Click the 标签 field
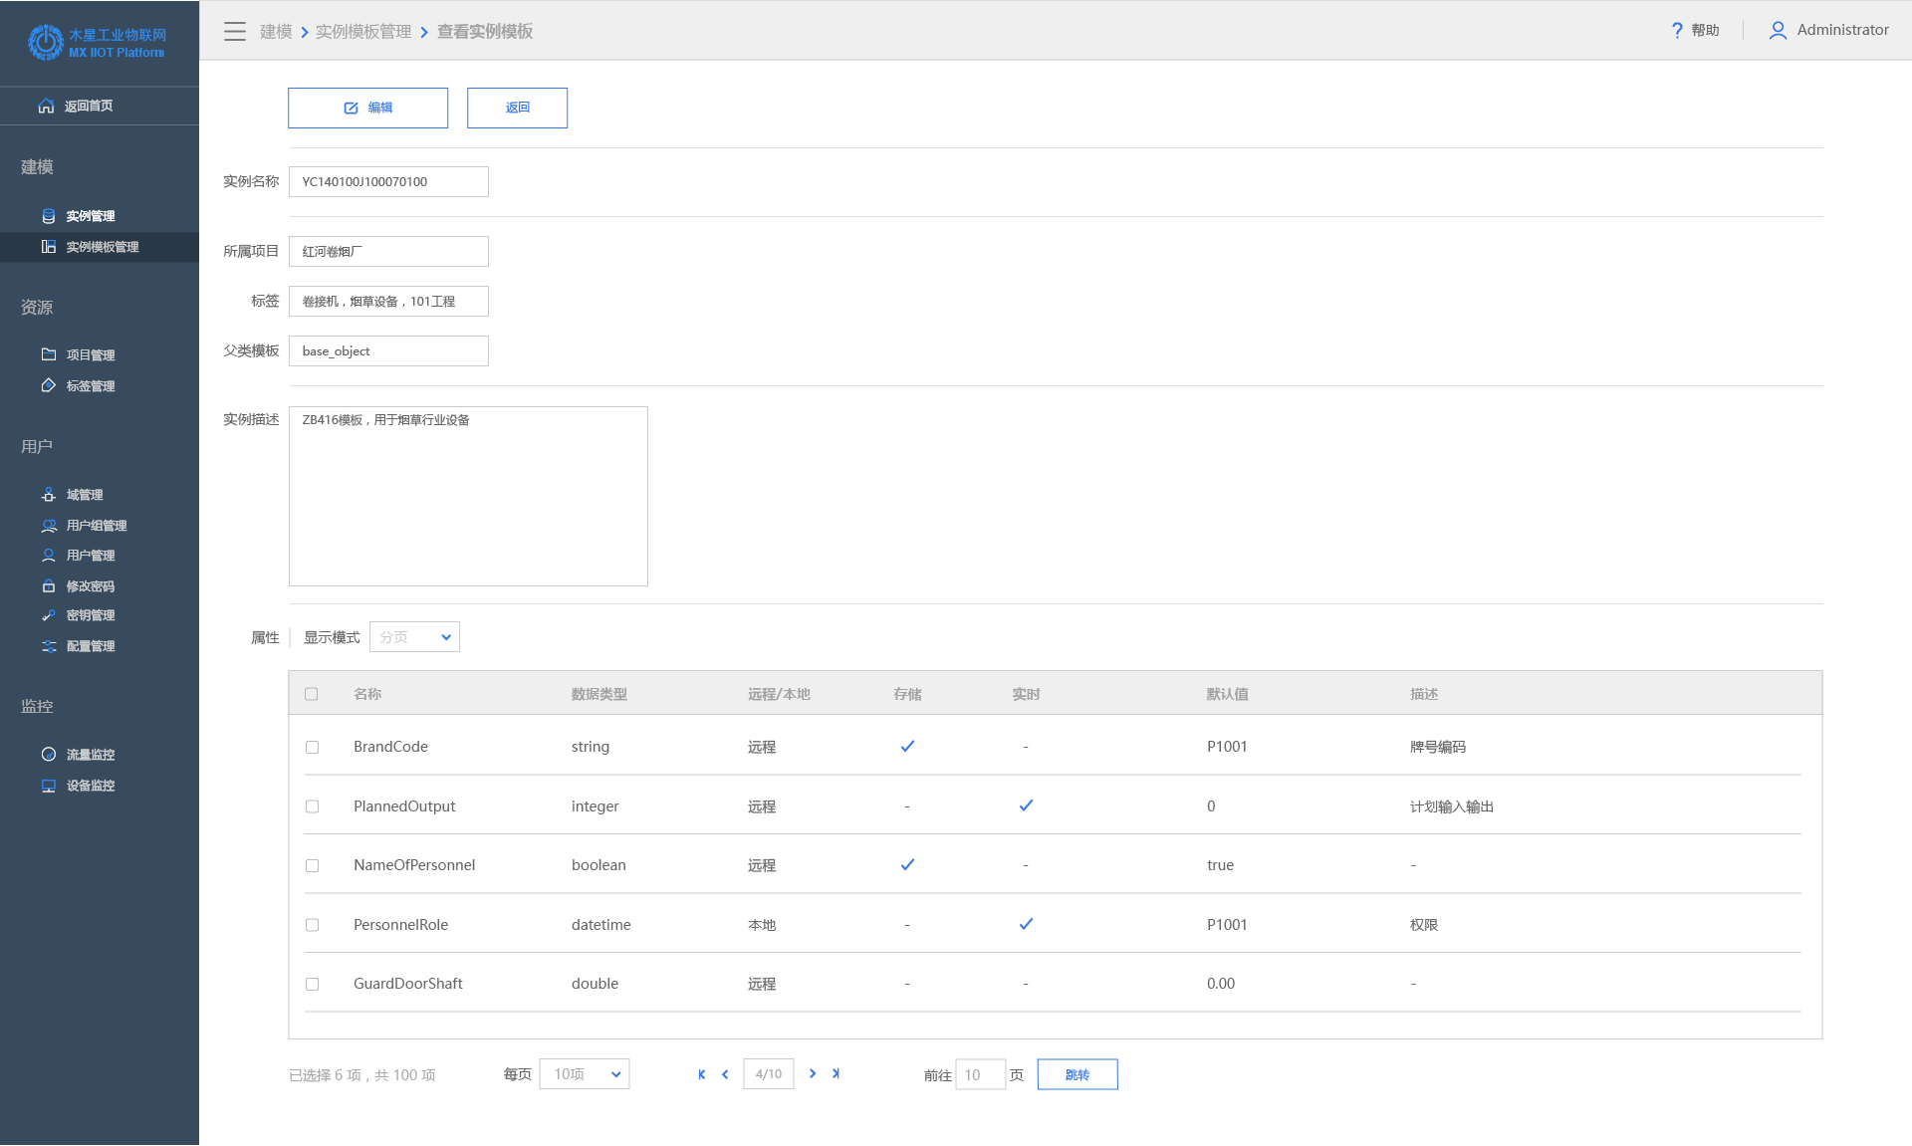 (388, 301)
